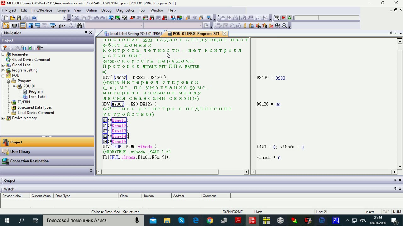
Task: Toggle the Output window toolbar icon
Action: pyautogui.click(x=23, y=26)
